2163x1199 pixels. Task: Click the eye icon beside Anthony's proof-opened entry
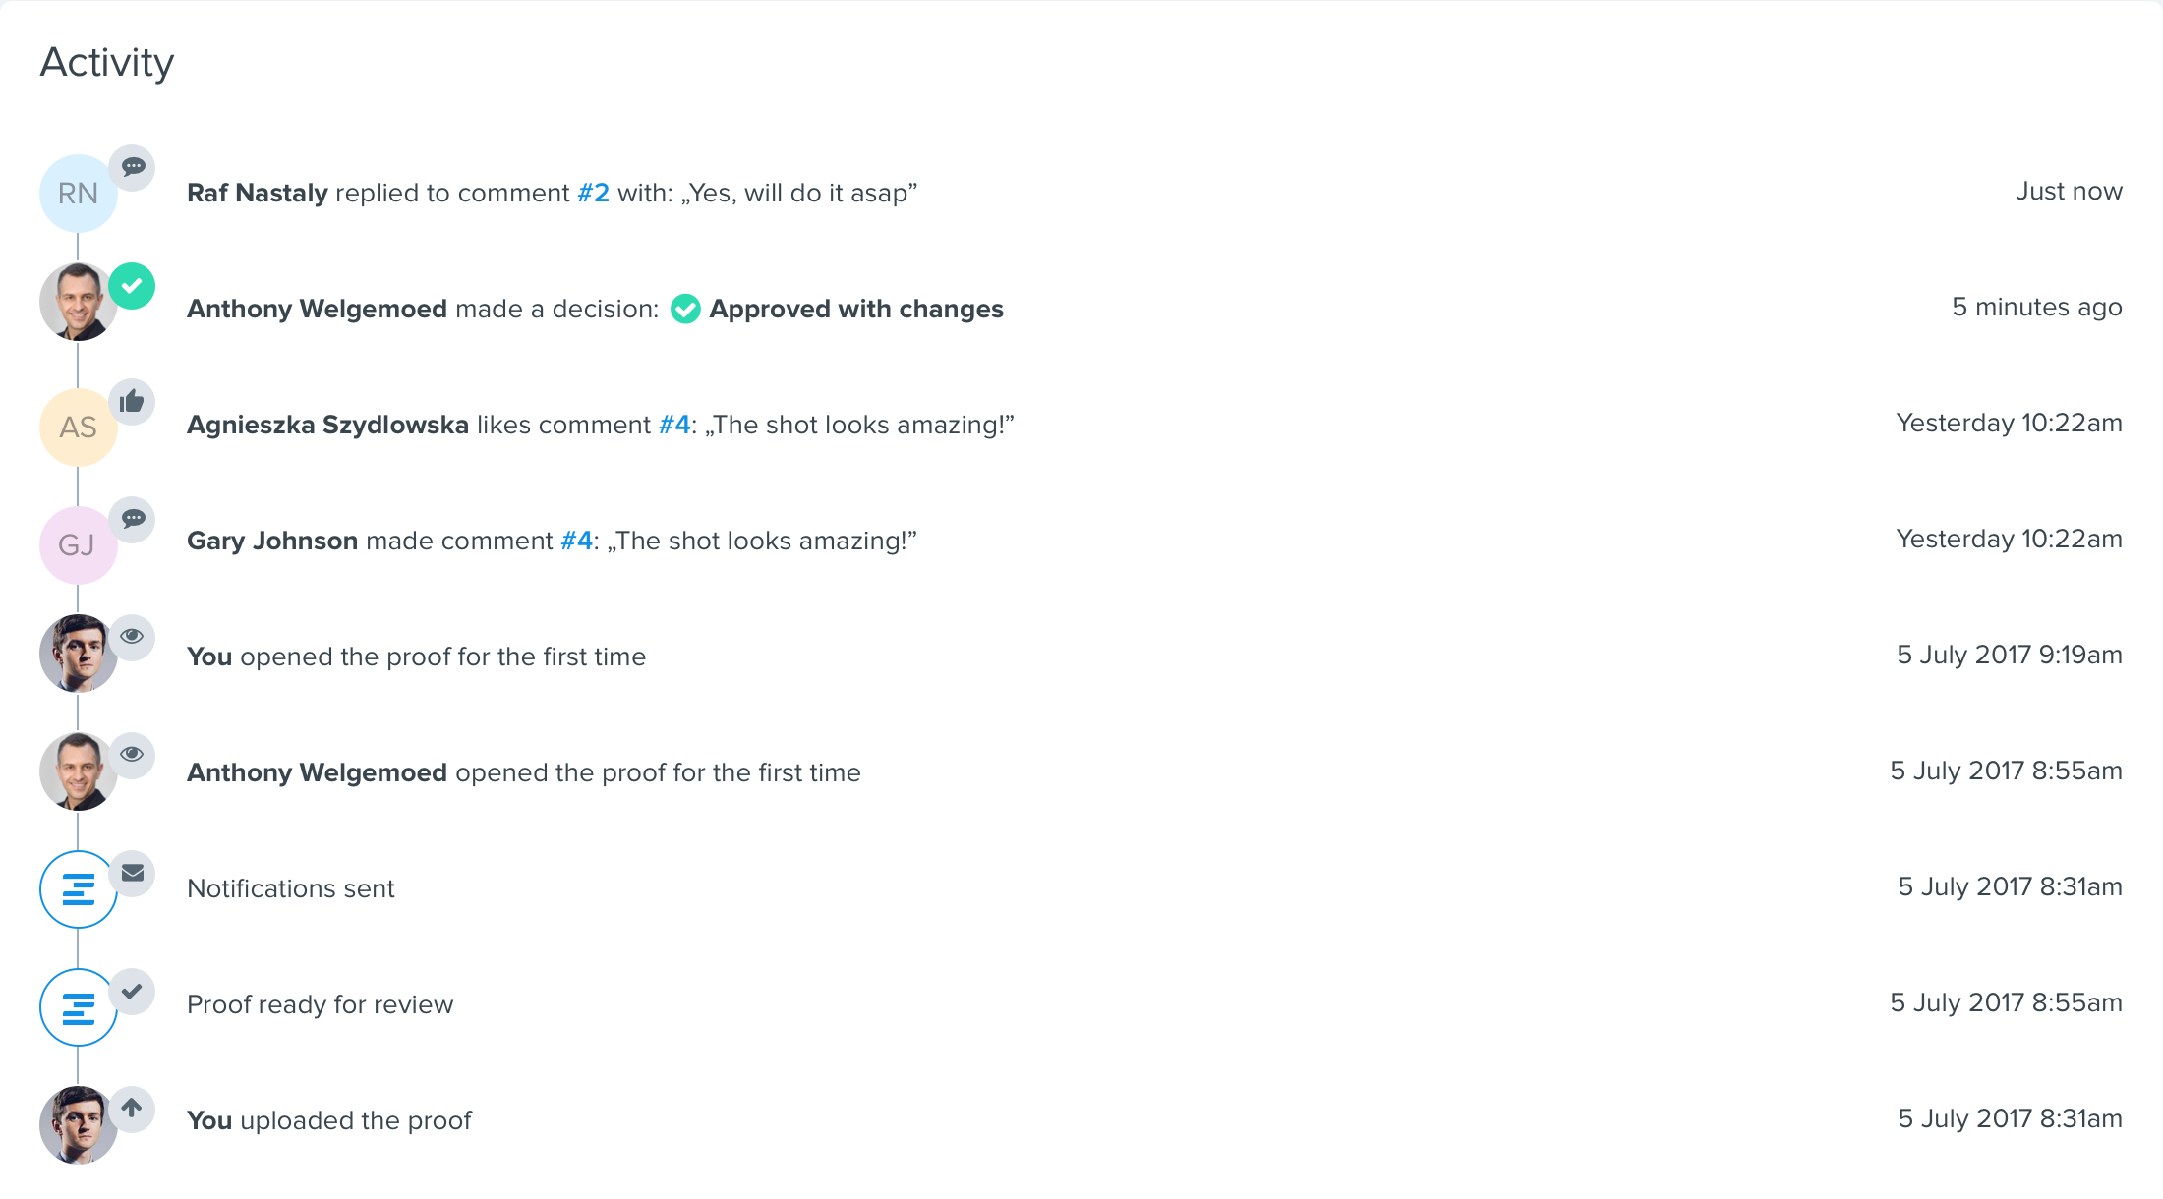[132, 755]
